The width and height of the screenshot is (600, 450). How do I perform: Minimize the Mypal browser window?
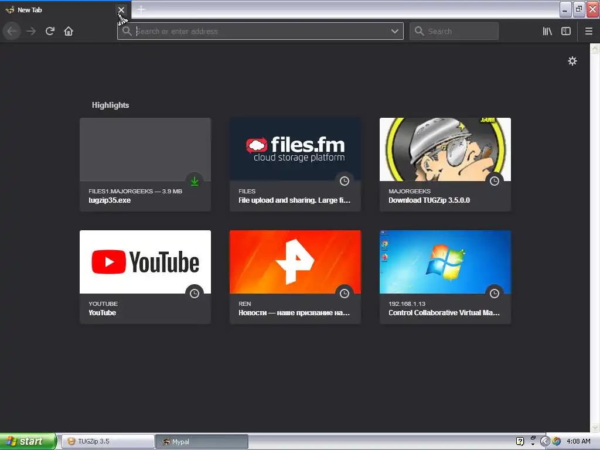click(x=565, y=9)
